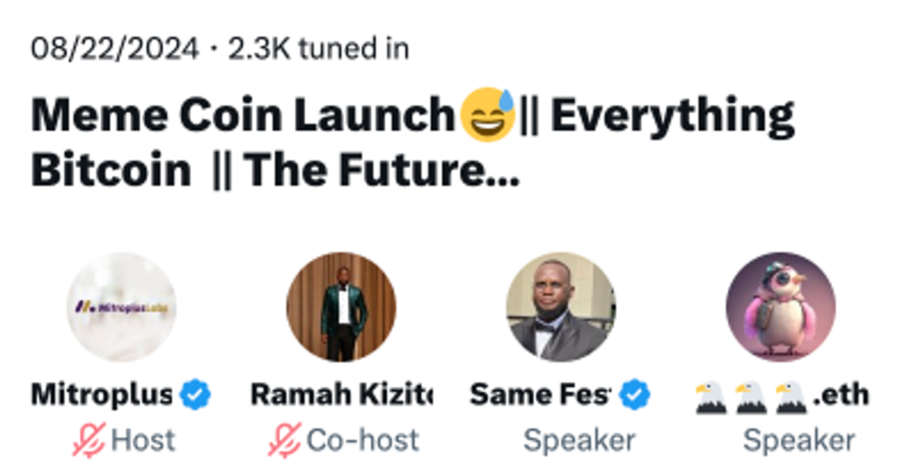Click Mitroplus blue verified badge

coord(196,395)
